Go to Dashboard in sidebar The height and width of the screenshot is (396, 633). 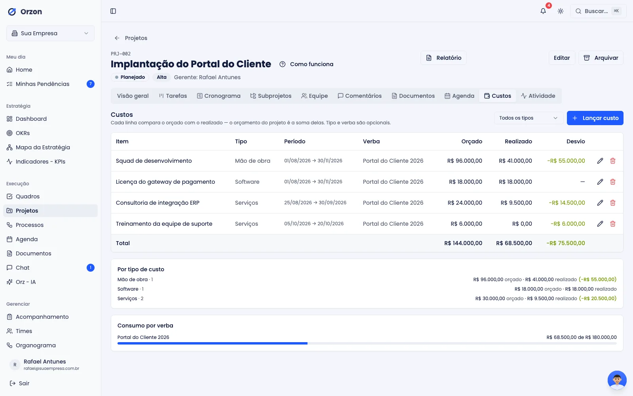tap(50, 119)
